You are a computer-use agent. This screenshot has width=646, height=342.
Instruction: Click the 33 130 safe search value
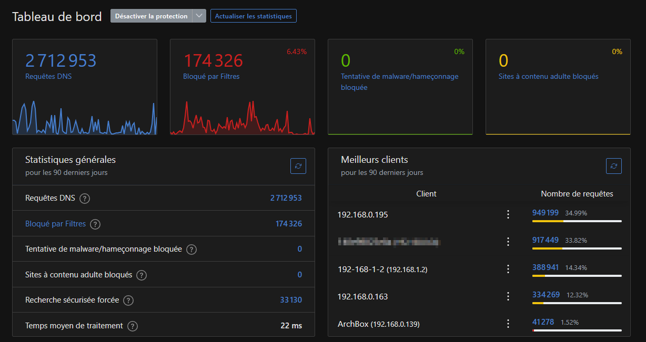[x=291, y=300]
